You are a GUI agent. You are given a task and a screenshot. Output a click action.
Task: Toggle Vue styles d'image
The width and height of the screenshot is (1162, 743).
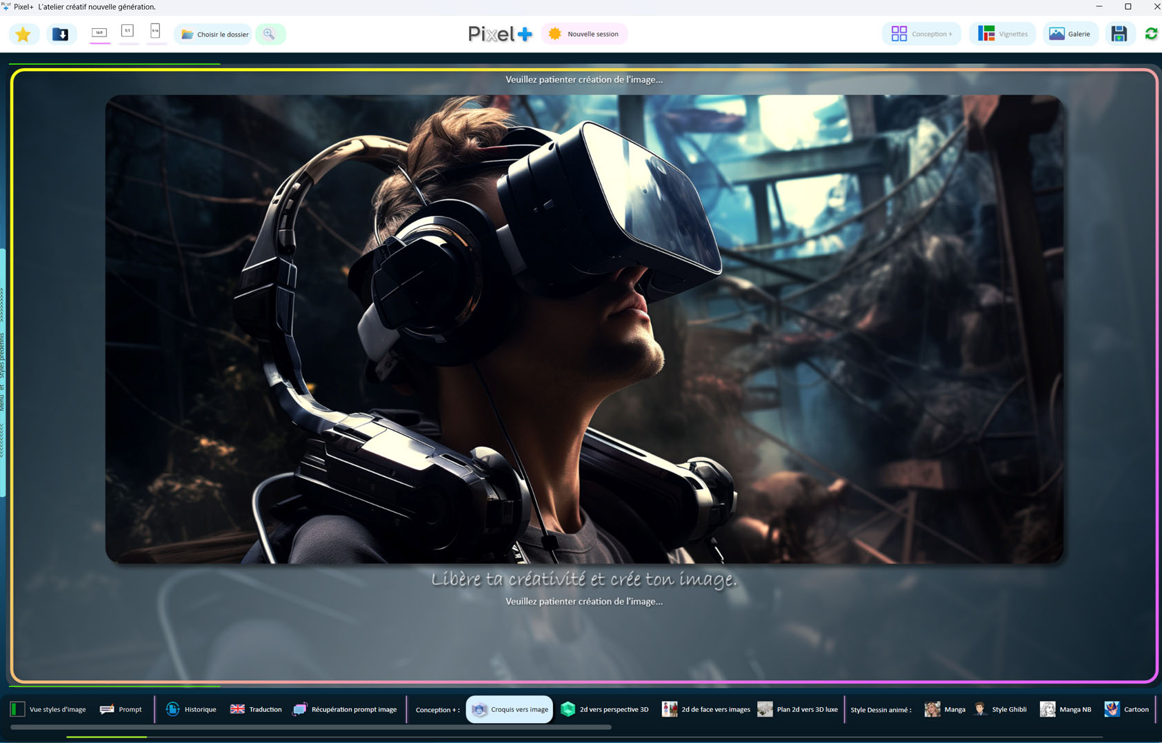click(48, 709)
